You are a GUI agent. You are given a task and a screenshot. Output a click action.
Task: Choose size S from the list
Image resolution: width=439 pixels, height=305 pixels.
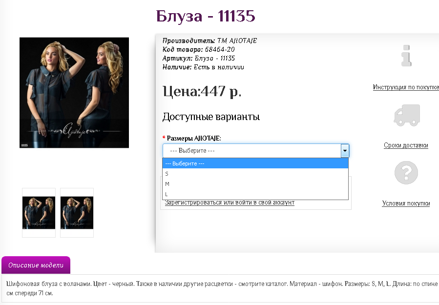(255, 174)
